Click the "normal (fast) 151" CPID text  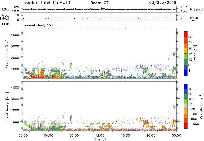[x=39, y=25]
